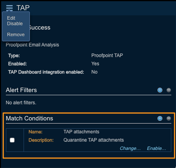Click the TAP title in header
Viewport: 176px width, 168px height.
[23, 8]
